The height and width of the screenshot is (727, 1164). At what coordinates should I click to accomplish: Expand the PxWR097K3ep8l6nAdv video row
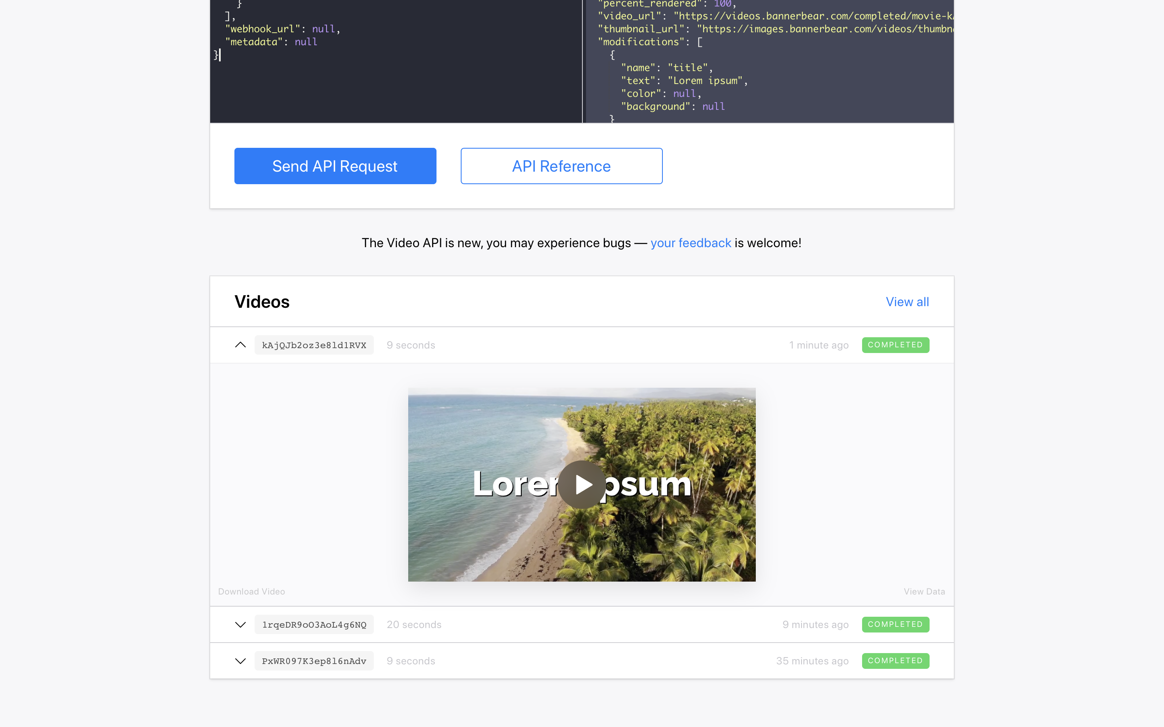pyautogui.click(x=240, y=661)
